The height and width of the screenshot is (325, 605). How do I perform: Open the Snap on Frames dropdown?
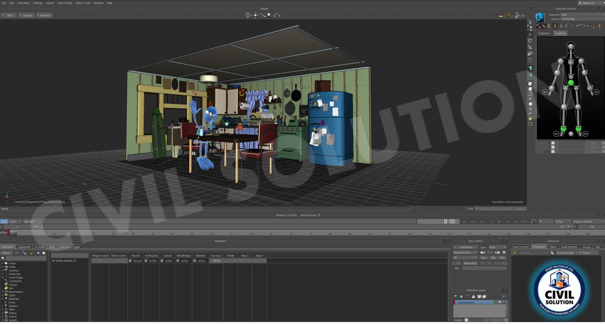coord(588,222)
